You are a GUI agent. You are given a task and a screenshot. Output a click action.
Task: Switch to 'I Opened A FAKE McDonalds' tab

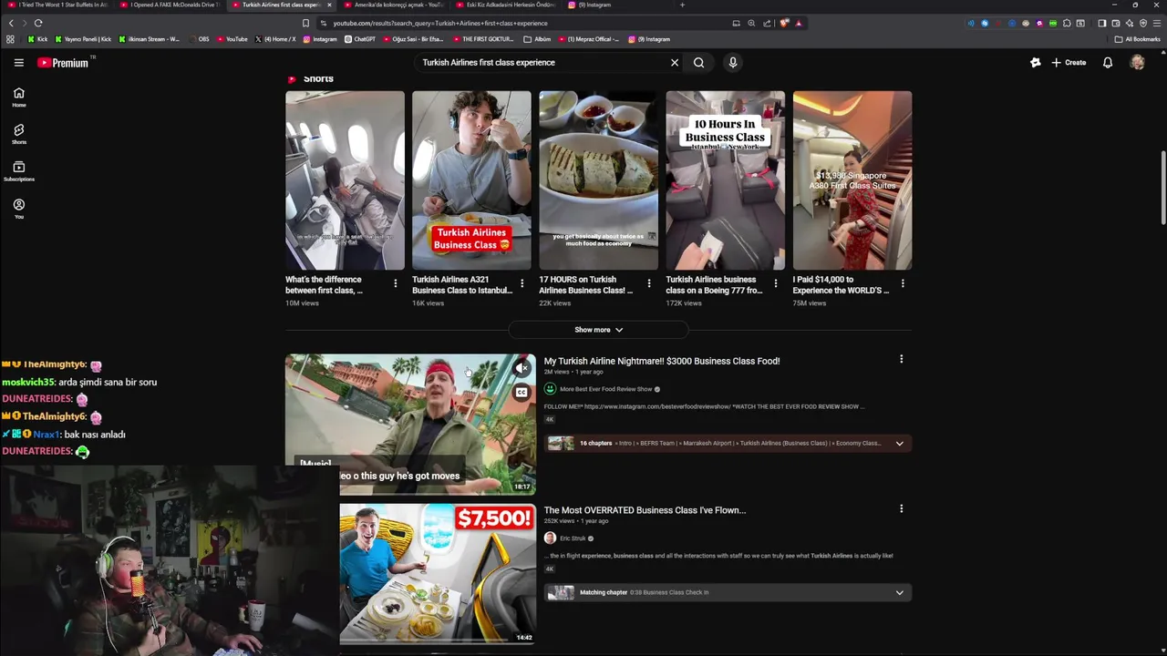click(170, 5)
